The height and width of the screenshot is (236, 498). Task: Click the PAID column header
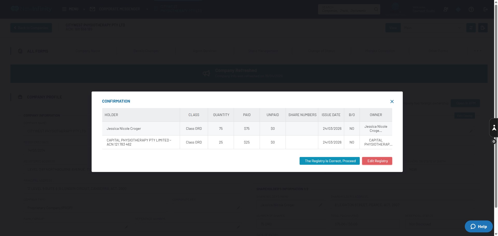[x=247, y=115]
